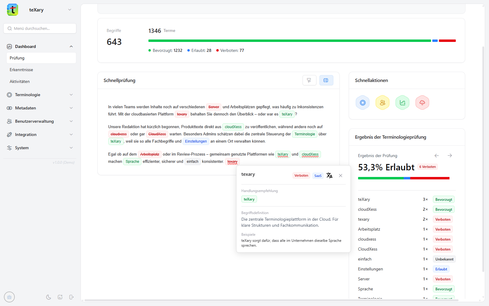This screenshot has height=306, width=489.
Task: Toggle the split view button in Schnellprüfung
Action: [326, 80]
